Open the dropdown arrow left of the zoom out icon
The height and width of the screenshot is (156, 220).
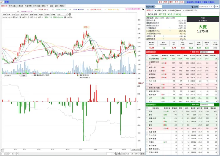(113, 154)
